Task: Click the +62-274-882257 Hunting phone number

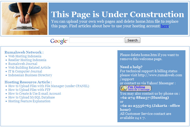Action: click(x=144, y=97)
